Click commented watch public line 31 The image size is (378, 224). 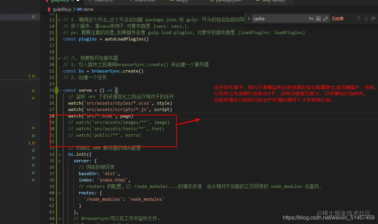[x=104, y=135]
